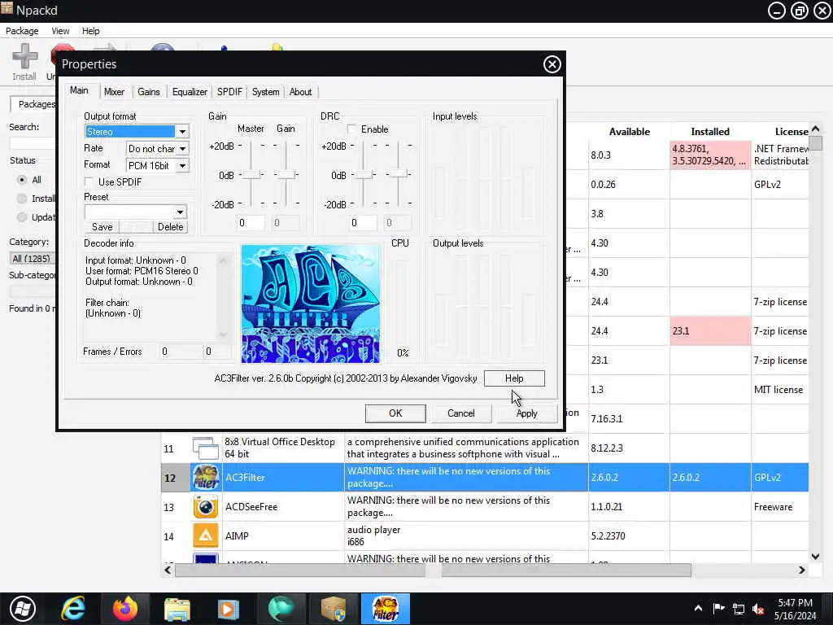Switch to the Npackd box taskbar icon
Viewport: 833px width, 625px height.
[x=334, y=609]
